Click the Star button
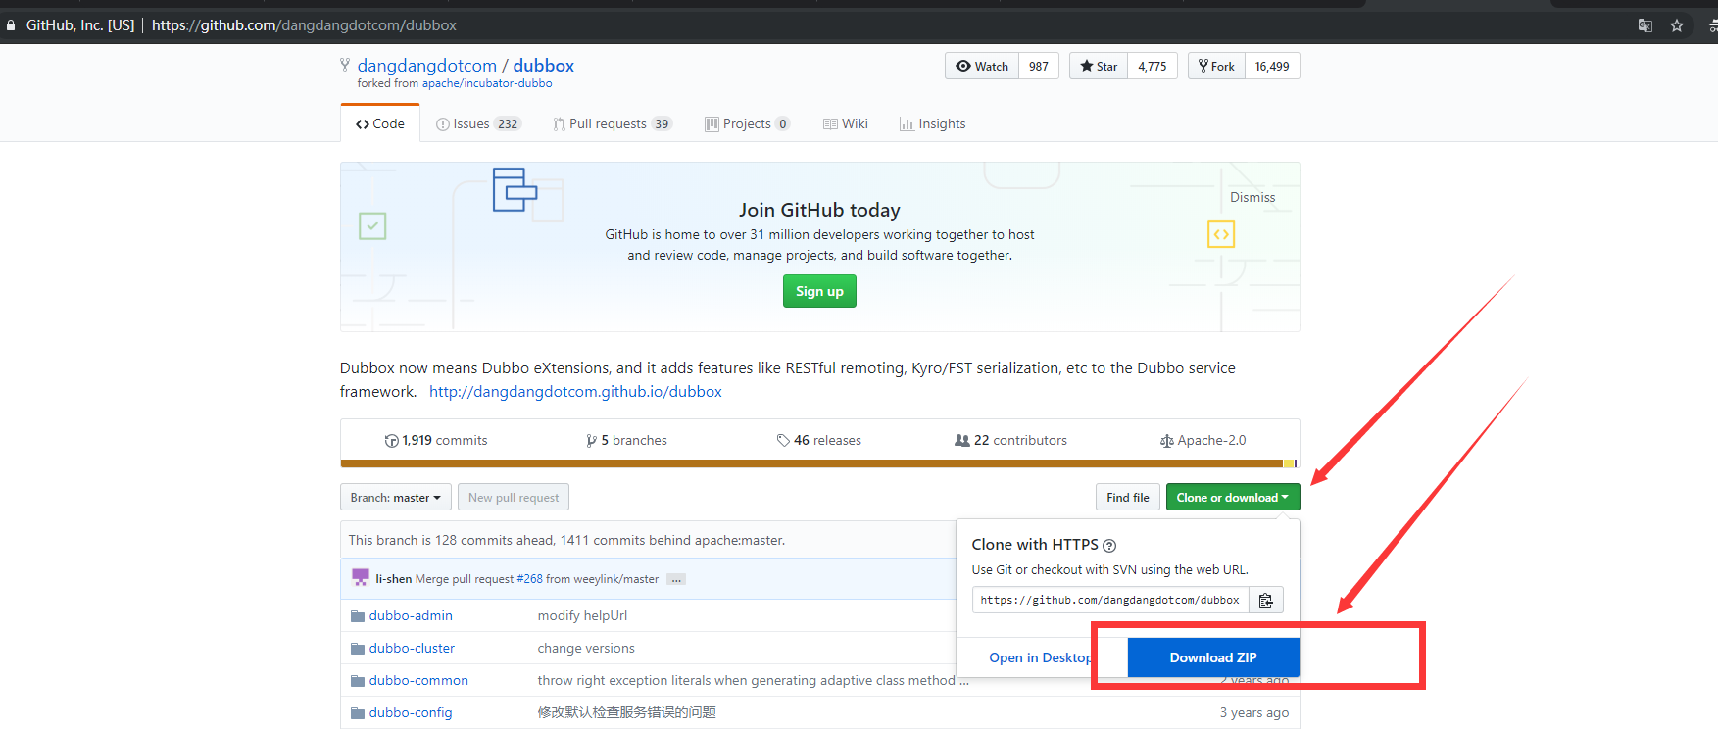1718x729 pixels. tap(1099, 66)
